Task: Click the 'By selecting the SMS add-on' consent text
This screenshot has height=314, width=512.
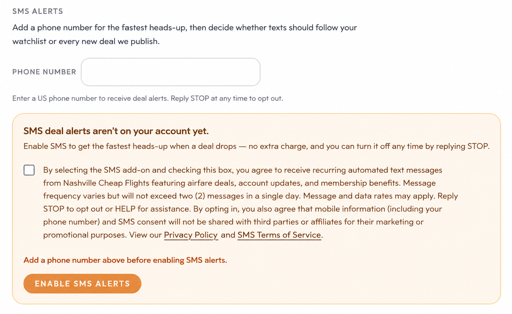Action: 251,202
